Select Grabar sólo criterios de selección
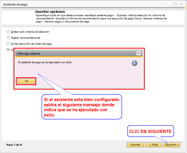The image size is (187, 153). click(8, 32)
